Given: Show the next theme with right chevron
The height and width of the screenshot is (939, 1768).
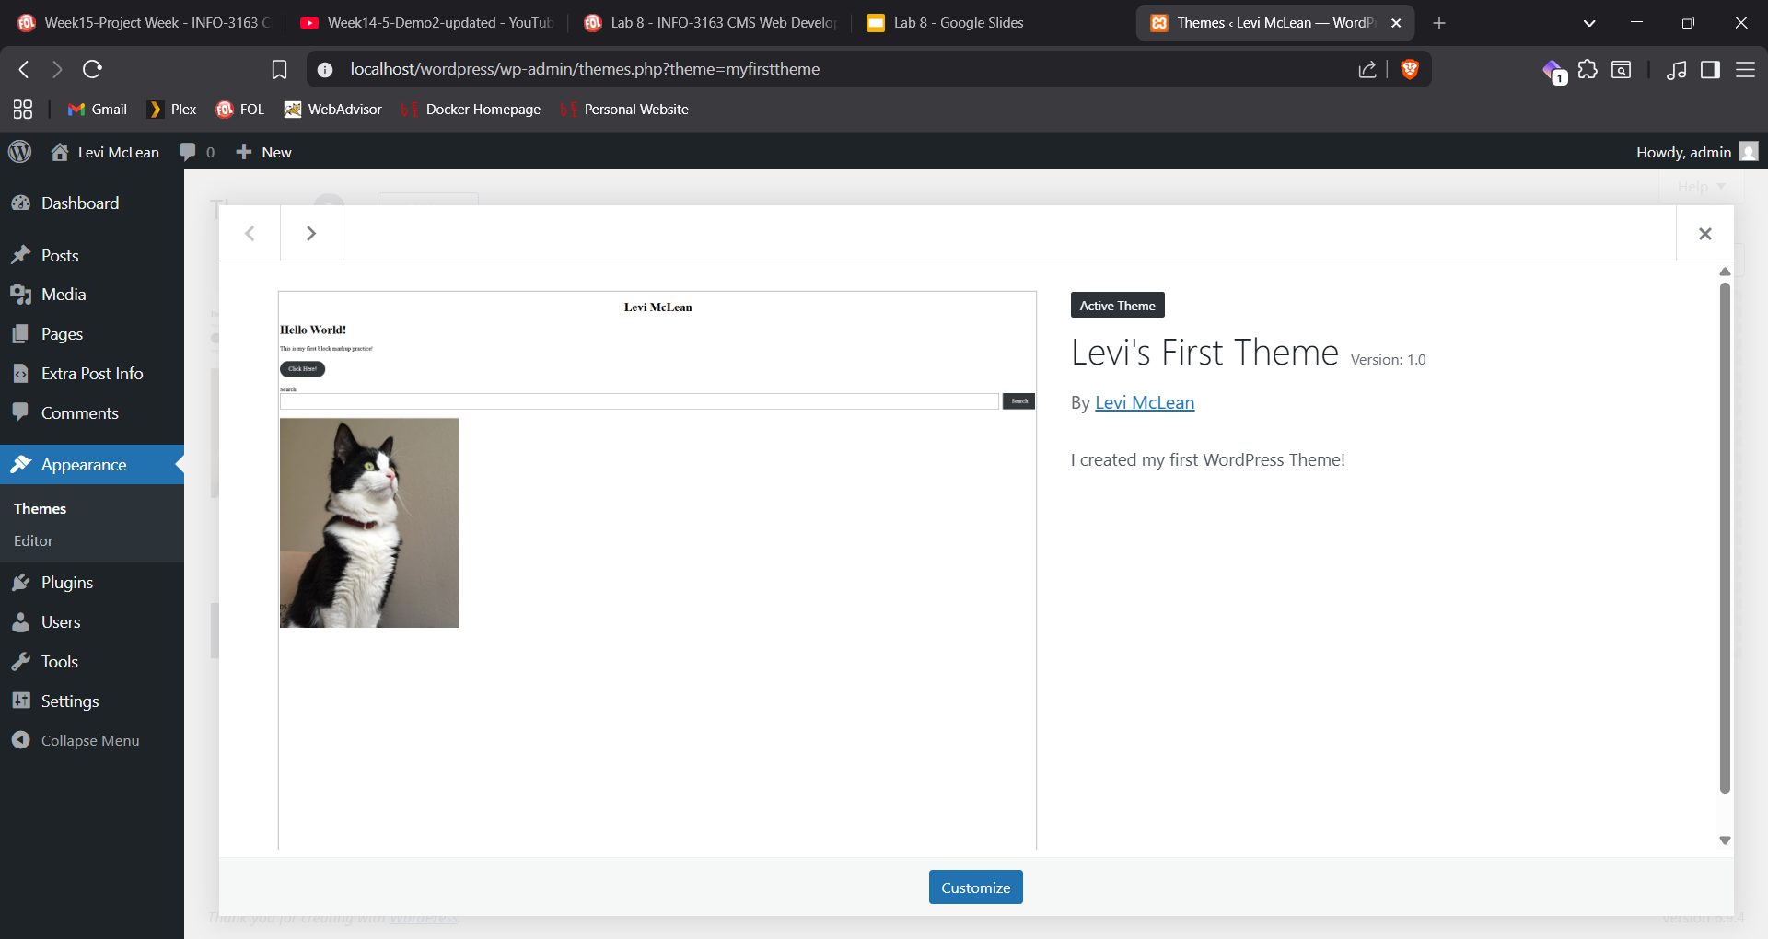Looking at the screenshot, I should coord(311,234).
